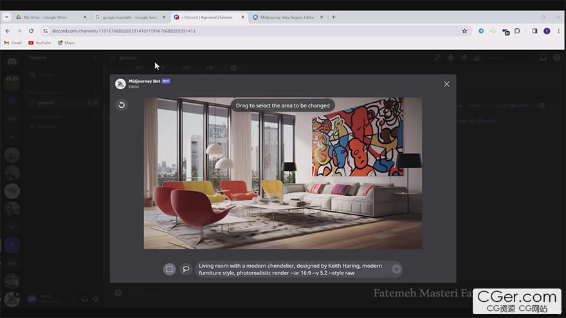Switch to the My Drive - Google Drive tab
Viewport: 566px width, 318px height.
click(x=48, y=17)
